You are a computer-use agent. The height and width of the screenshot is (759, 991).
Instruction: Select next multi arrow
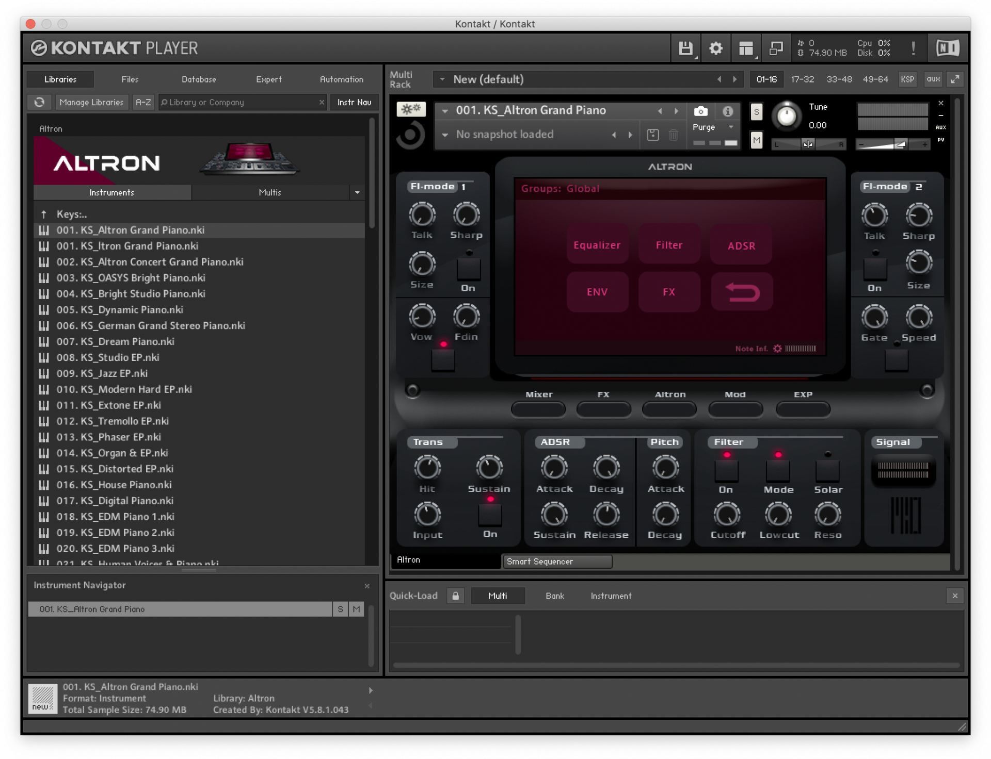coord(735,79)
